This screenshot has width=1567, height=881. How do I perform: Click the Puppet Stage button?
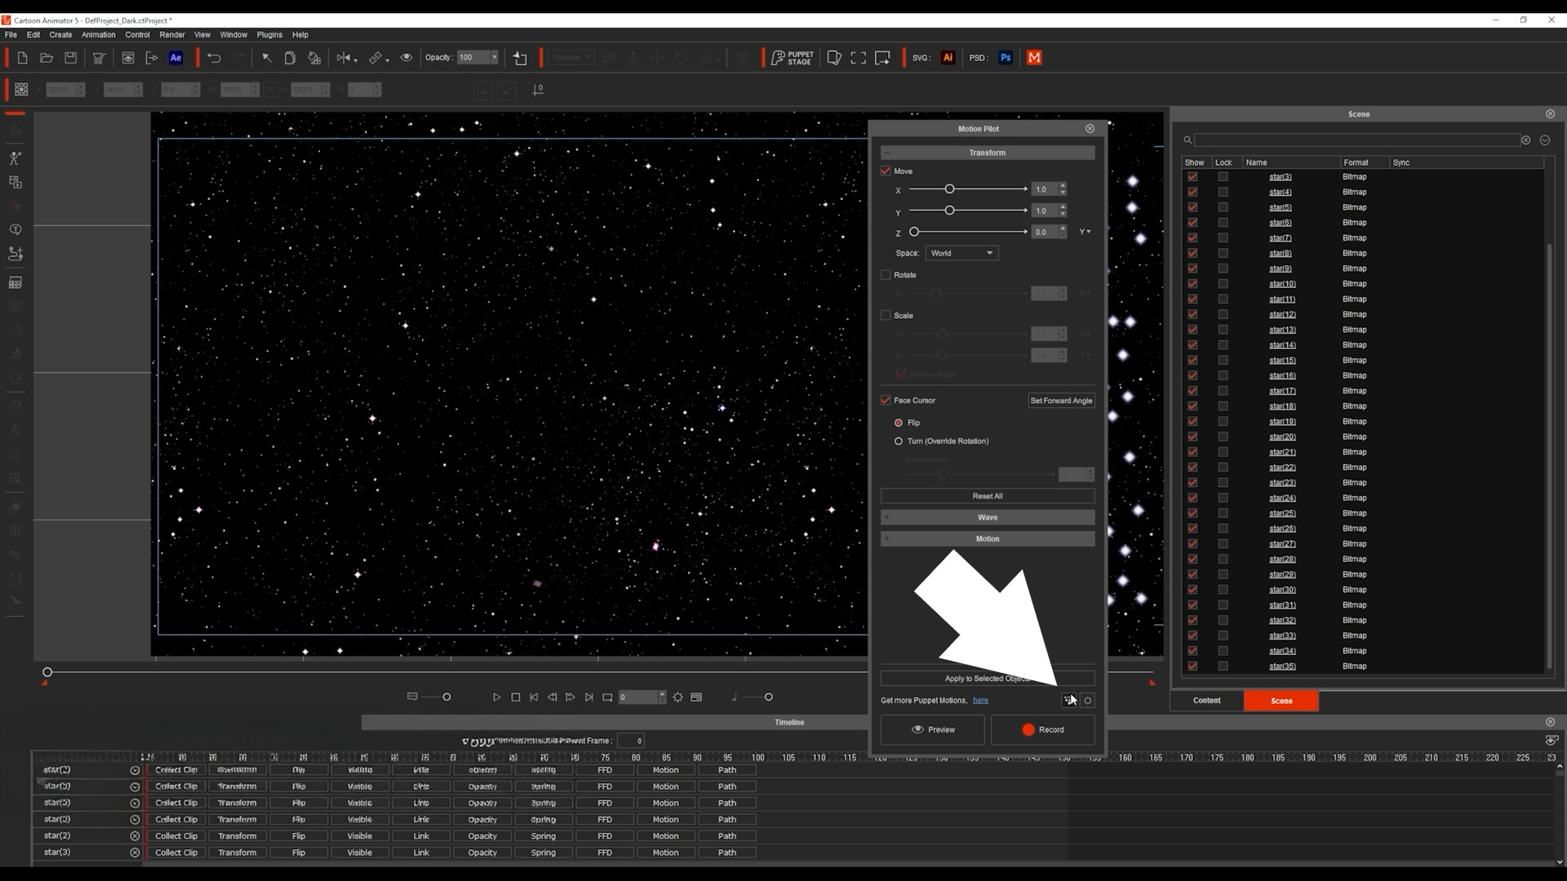coord(792,58)
